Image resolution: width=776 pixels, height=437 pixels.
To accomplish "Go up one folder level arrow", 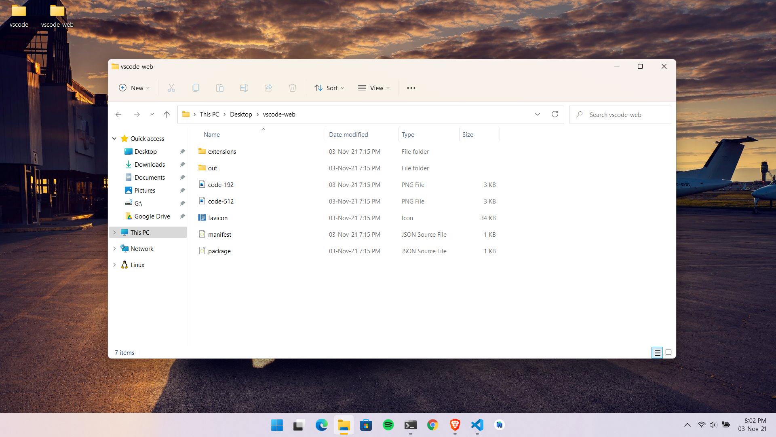I will 167,115.
